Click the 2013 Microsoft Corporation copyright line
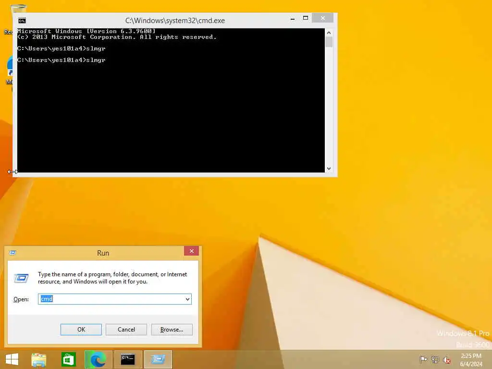The width and height of the screenshot is (492, 369). point(117,37)
